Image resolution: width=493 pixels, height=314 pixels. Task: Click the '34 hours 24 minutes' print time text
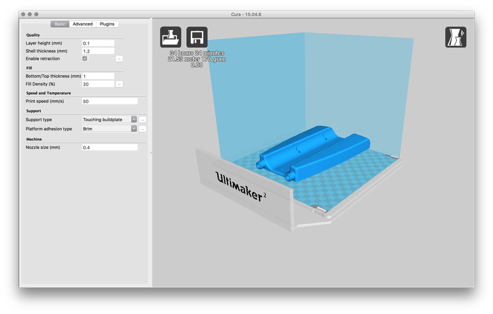click(197, 53)
